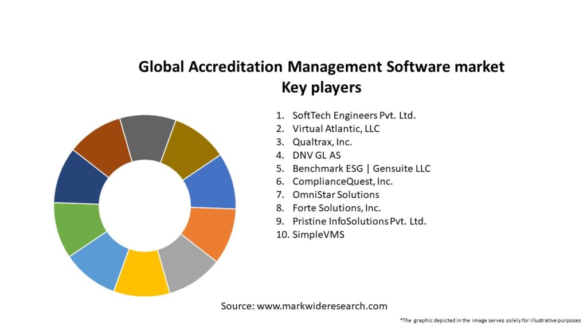Screen dimensions: 587x330
Task: Select Benchmark ESG | Gensuite LLC entry
Action: (361, 168)
